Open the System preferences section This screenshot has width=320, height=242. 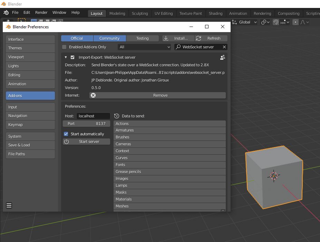30,136
